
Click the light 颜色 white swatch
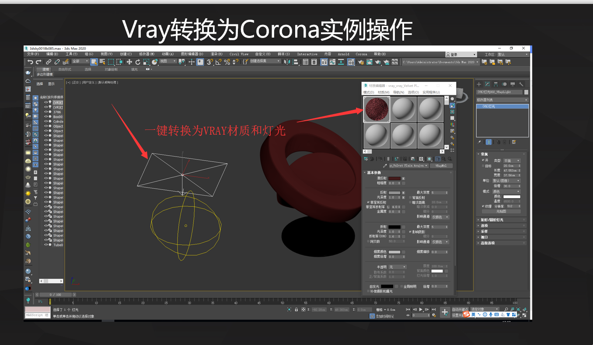(x=512, y=197)
